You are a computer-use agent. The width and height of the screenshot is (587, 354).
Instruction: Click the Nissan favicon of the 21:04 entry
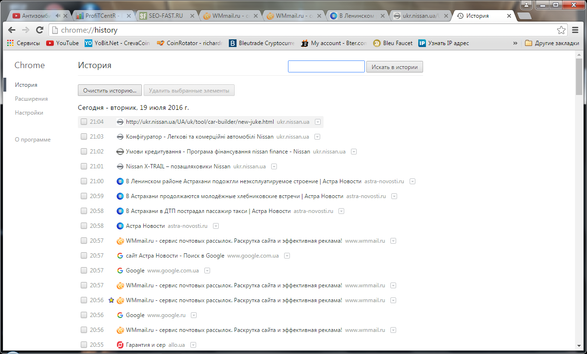(120, 122)
